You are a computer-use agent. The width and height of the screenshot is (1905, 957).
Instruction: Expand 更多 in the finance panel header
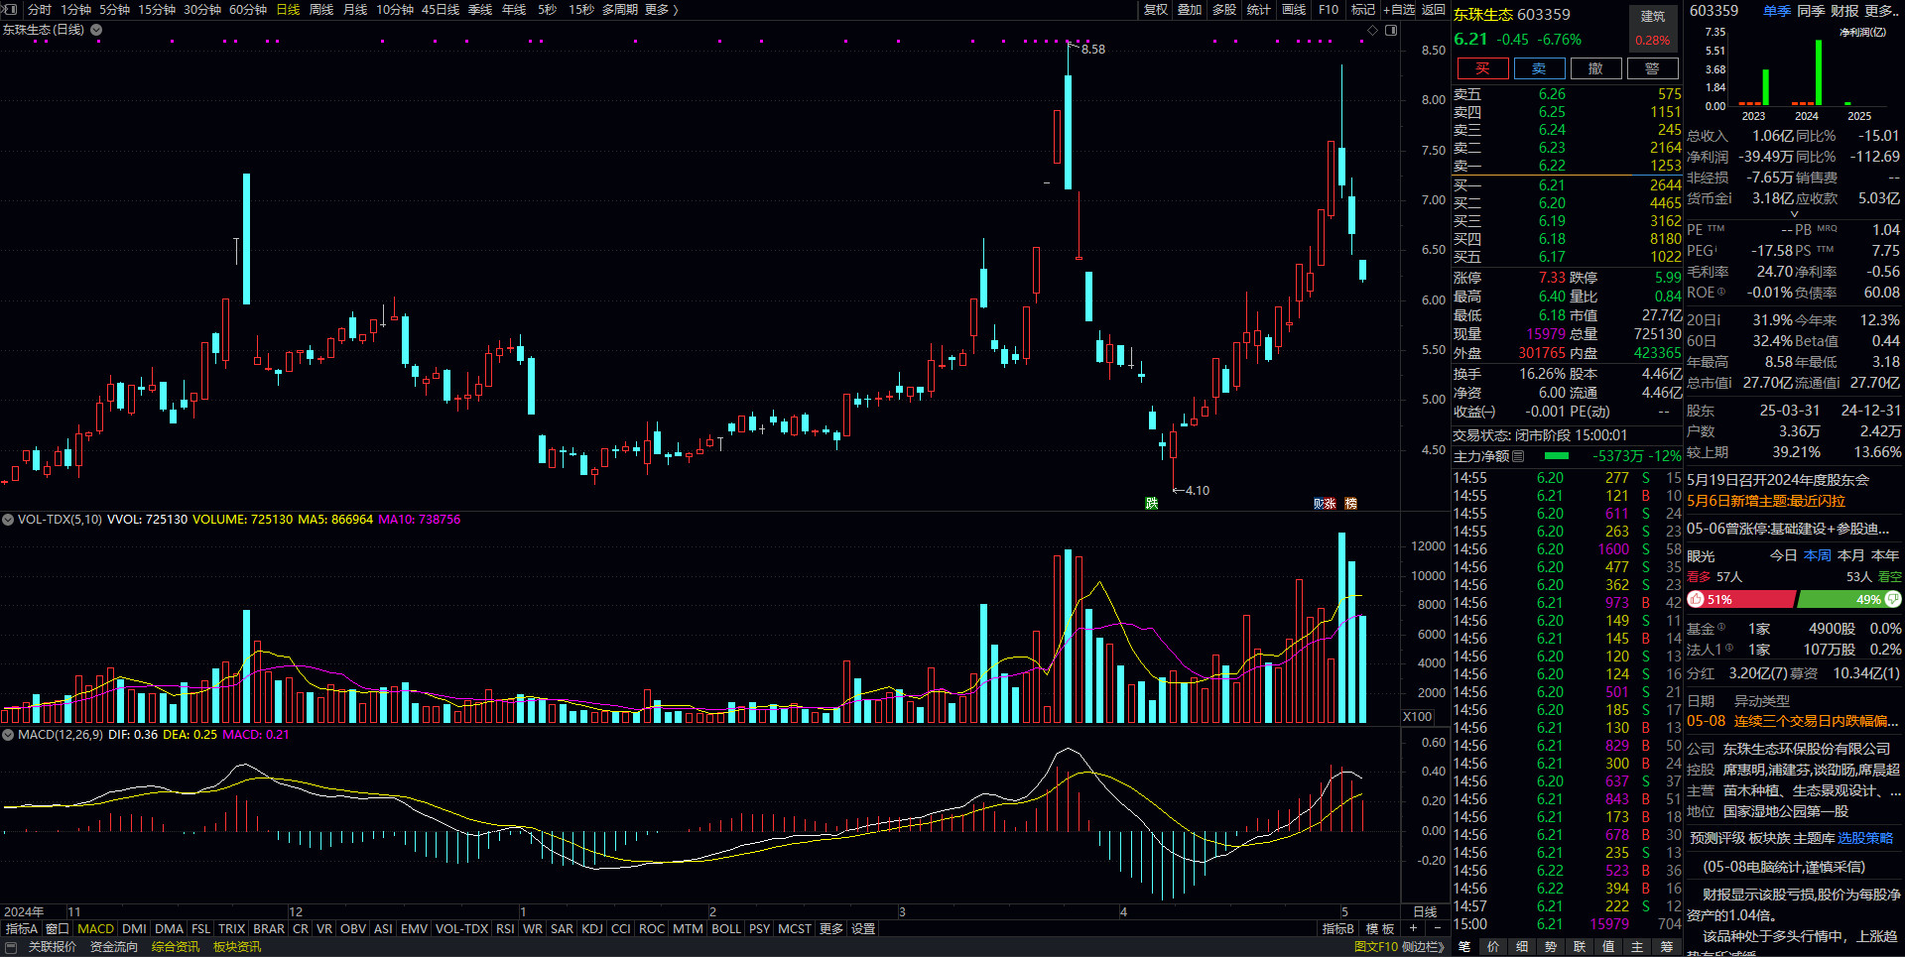1881,10
